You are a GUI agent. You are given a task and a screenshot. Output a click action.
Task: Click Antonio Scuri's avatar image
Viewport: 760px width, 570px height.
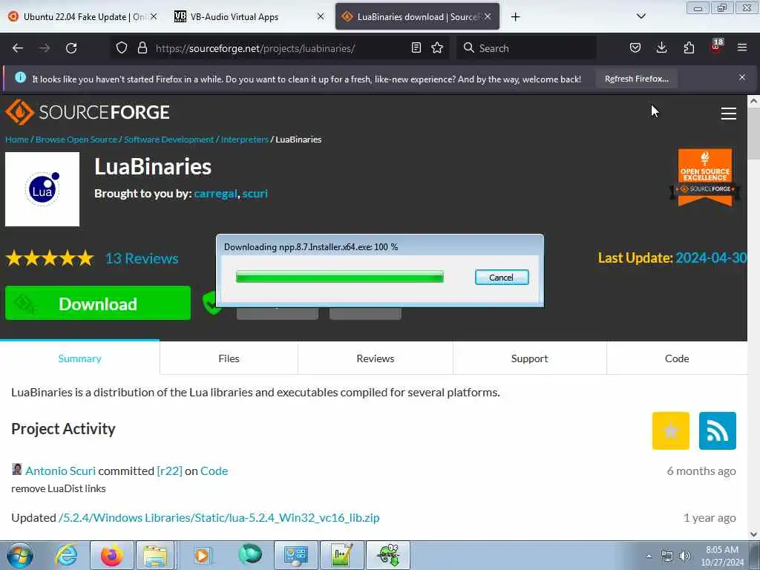coord(16,469)
